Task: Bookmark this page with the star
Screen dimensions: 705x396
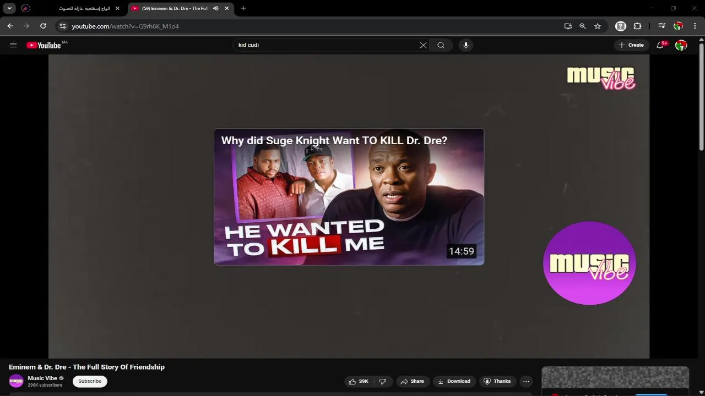Action: tap(598, 26)
